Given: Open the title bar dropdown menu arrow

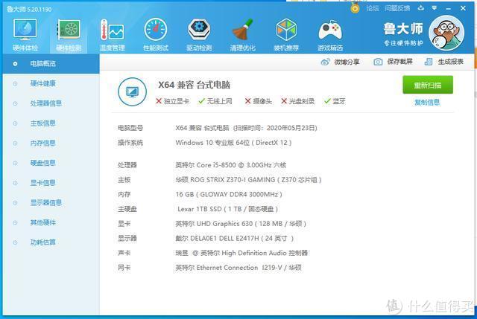Looking at the screenshot, I should pyautogui.click(x=434, y=8).
